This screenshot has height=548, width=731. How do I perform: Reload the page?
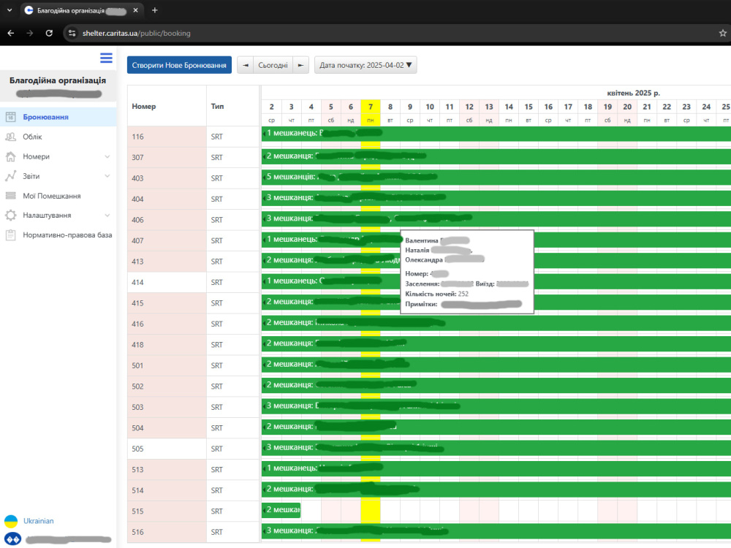point(49,33)
